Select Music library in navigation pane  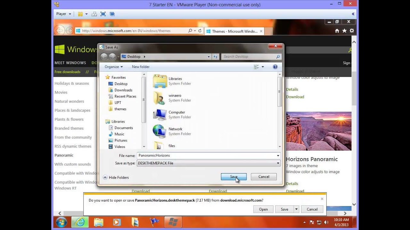pyautogui.click(x=119, y=134)
